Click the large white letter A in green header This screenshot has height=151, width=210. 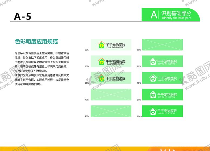tap(154, 15)
